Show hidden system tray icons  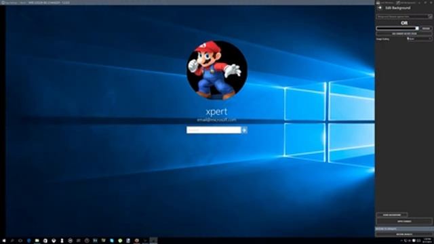[401, 241]
